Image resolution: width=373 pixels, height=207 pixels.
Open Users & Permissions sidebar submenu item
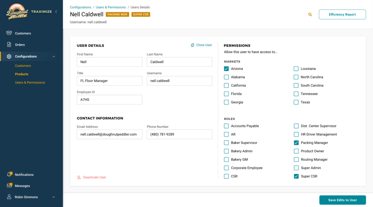coord(30,83)
